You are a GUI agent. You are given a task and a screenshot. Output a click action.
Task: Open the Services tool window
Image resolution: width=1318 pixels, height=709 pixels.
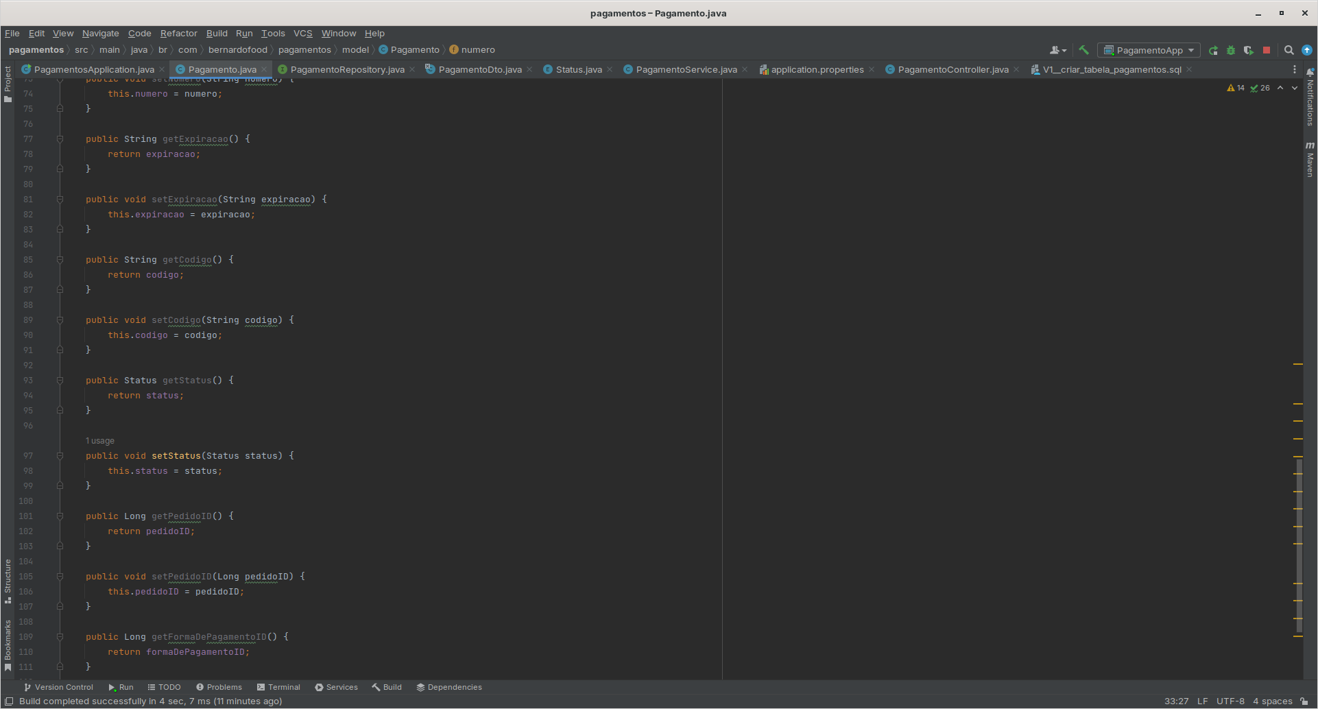coord(336,687)
